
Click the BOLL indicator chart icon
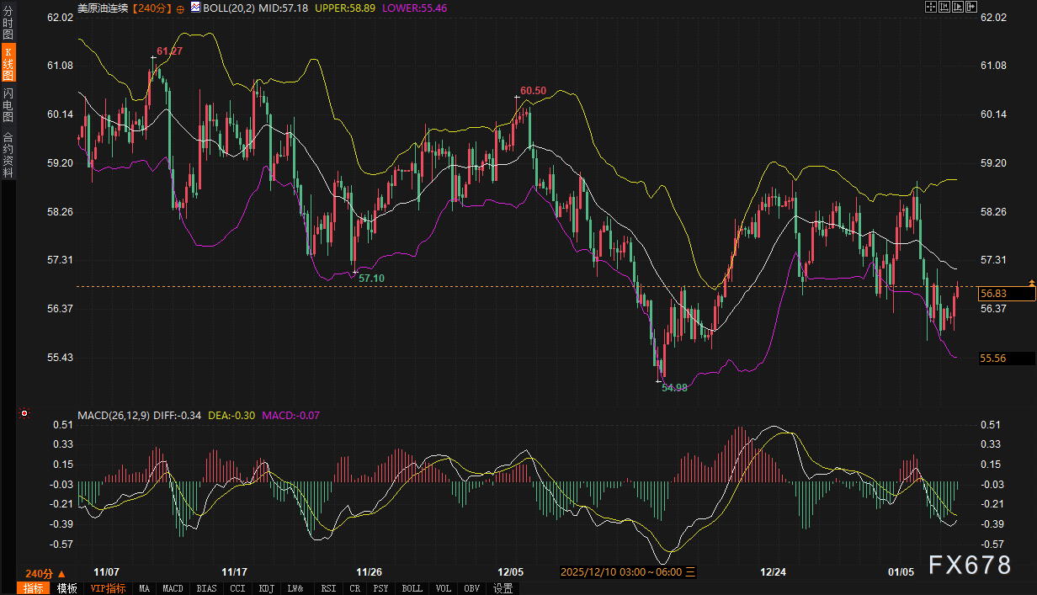pos(195,7)
